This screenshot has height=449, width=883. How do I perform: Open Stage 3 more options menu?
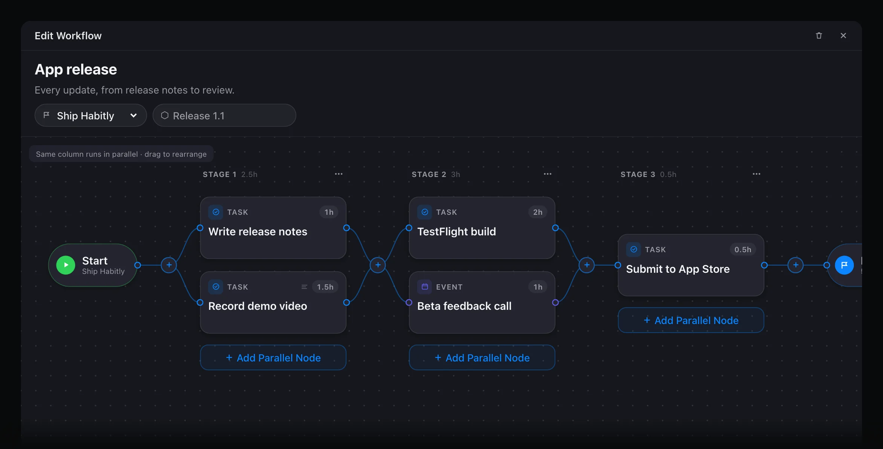pos(756,174)
